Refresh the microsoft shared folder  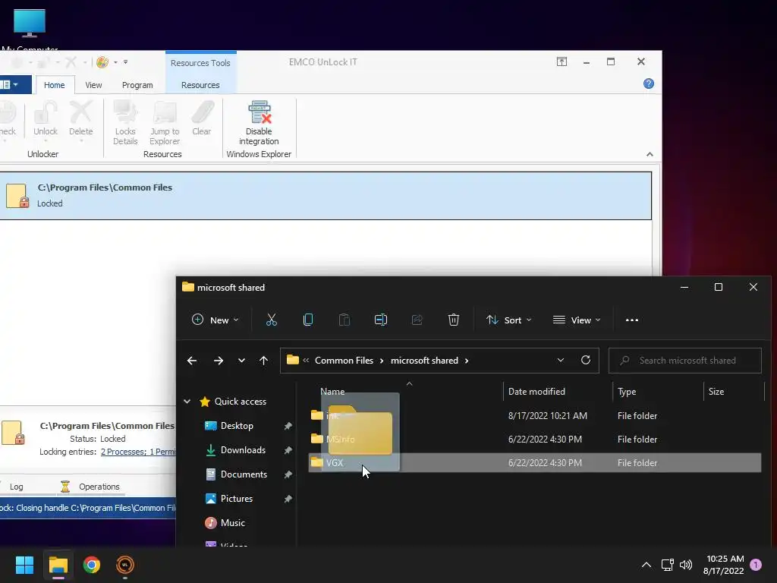click(x=586, y=361)
